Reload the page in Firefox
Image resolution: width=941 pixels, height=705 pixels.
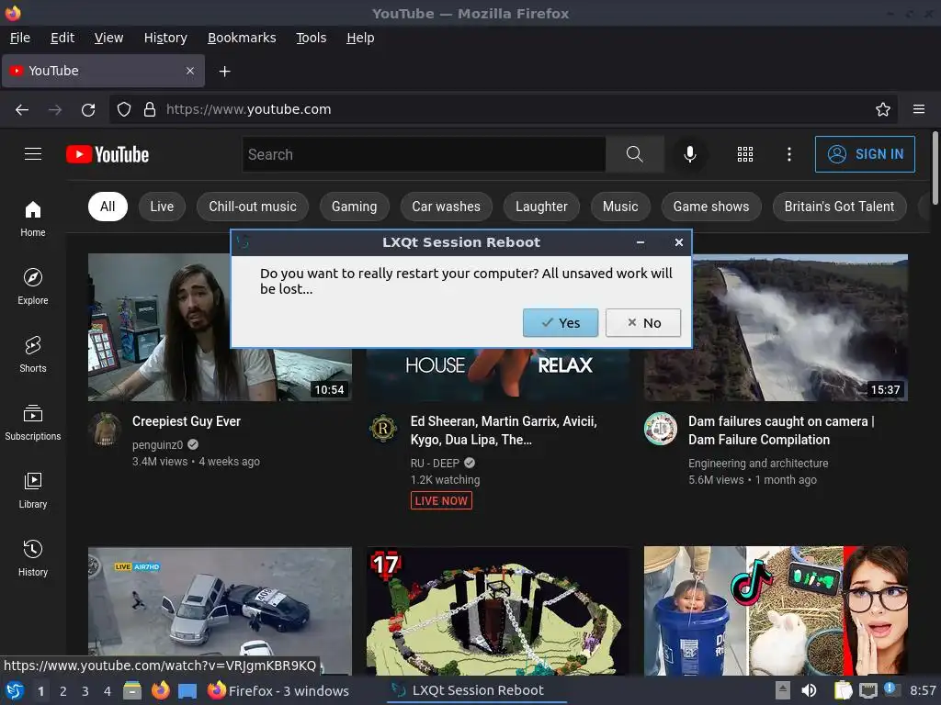88,109
